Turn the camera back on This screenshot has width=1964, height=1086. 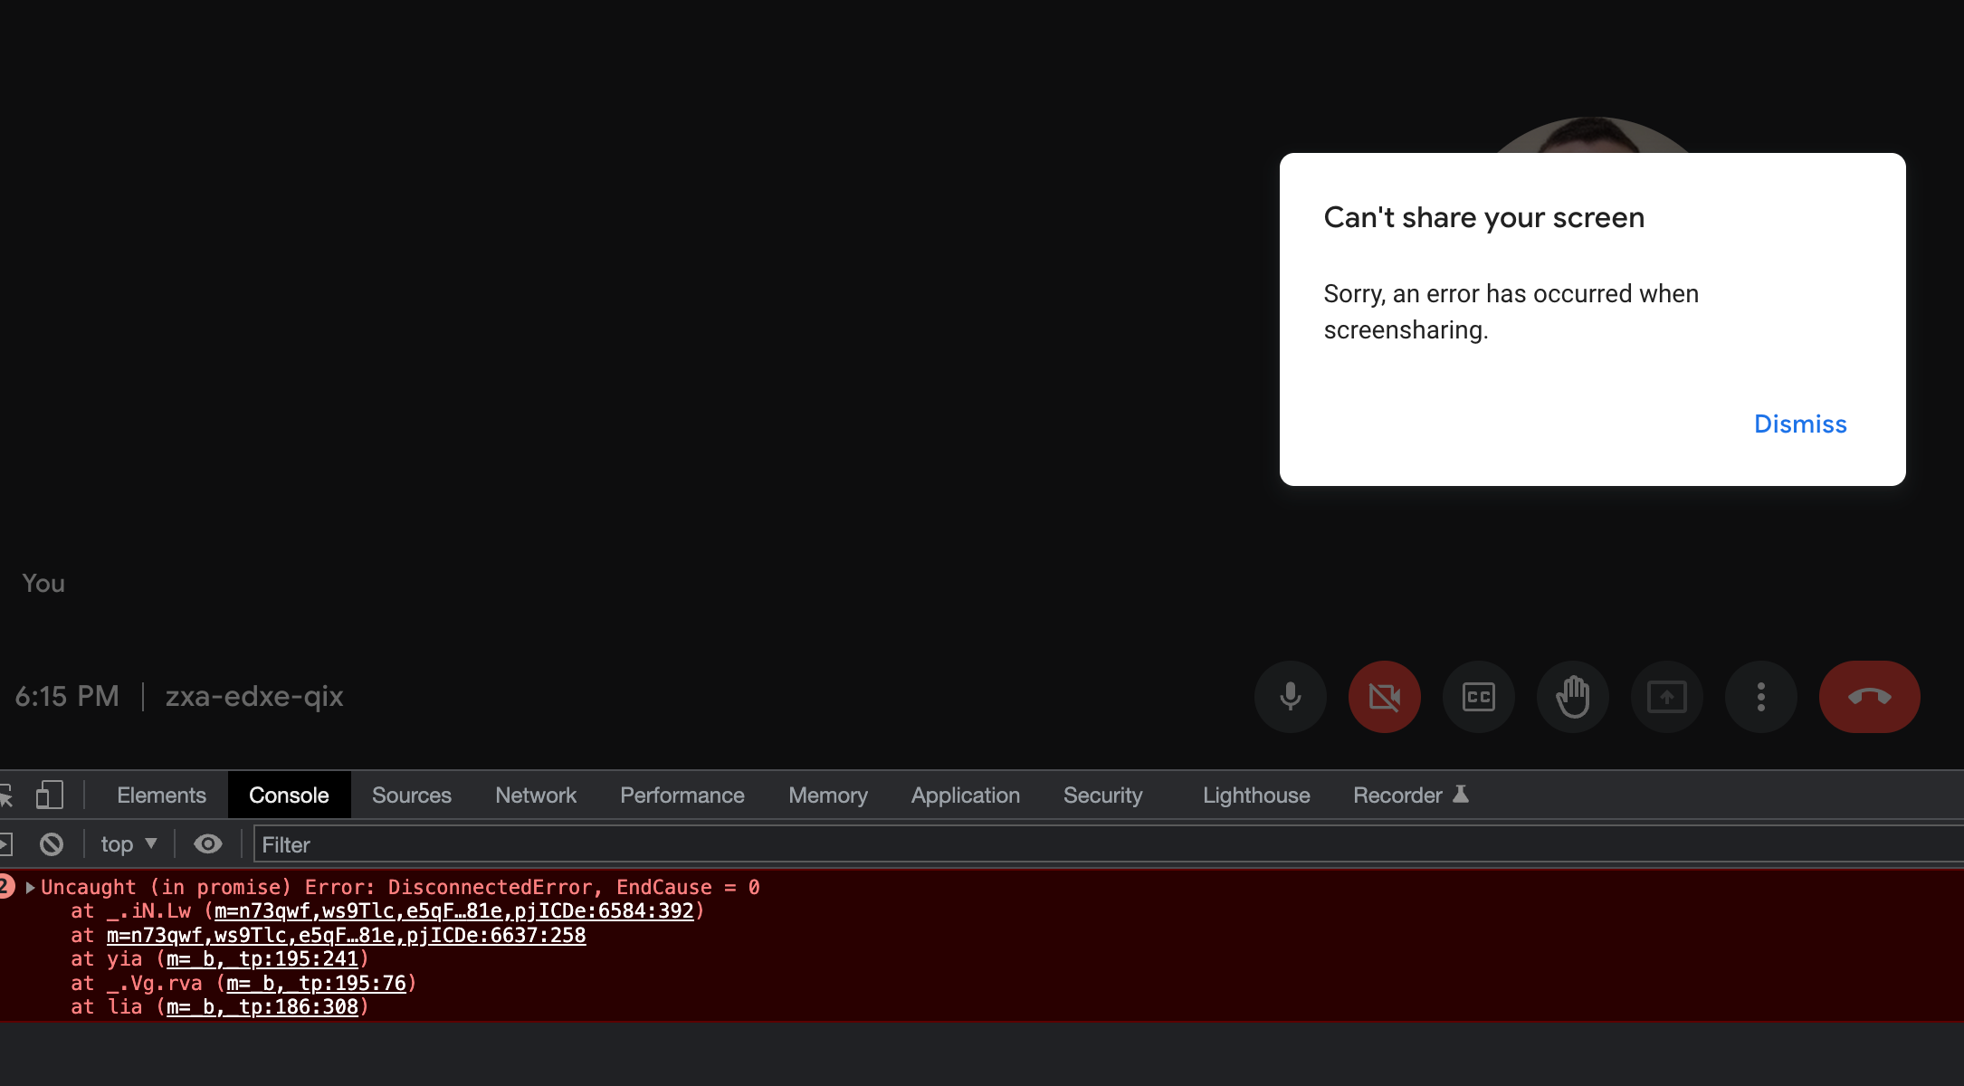(1384, 697)
